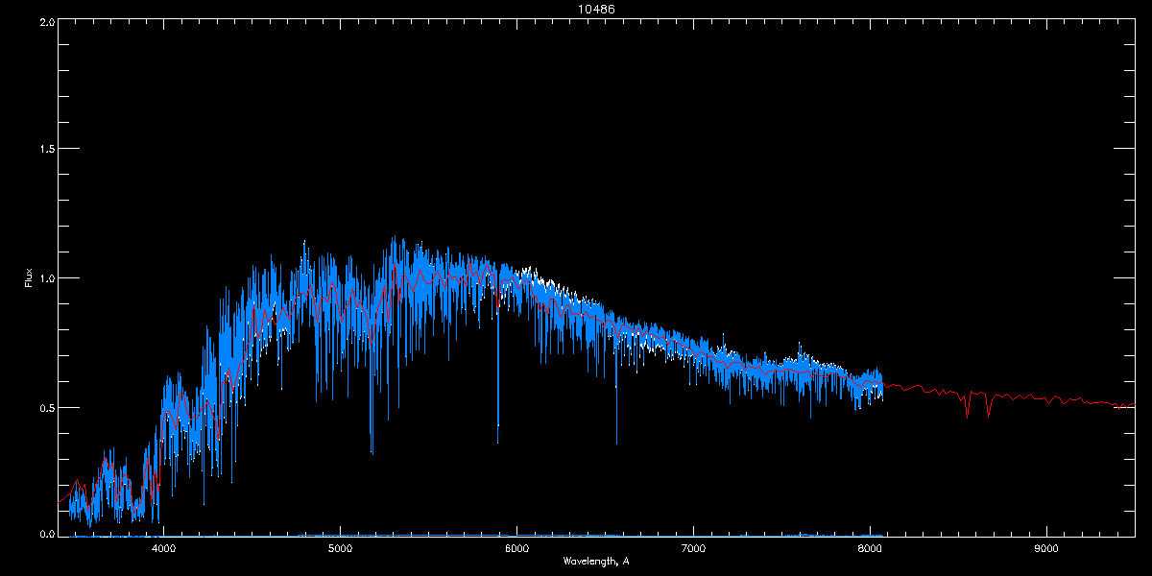Click the deep absorption line bottom near 5900 Å
This screenshot has height=576, width=1152.
tap(497, 442)
